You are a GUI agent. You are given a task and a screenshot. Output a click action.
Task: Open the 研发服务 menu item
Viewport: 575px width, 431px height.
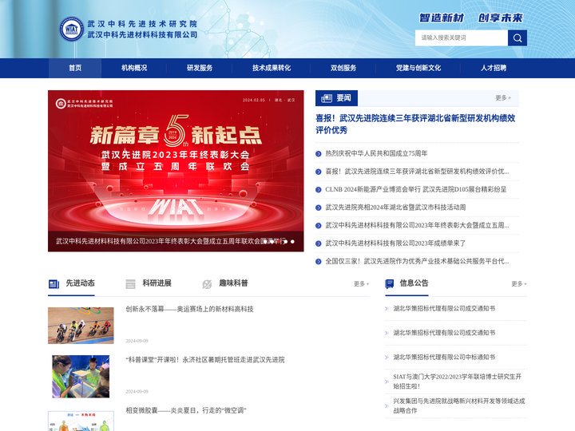point(200,68)
